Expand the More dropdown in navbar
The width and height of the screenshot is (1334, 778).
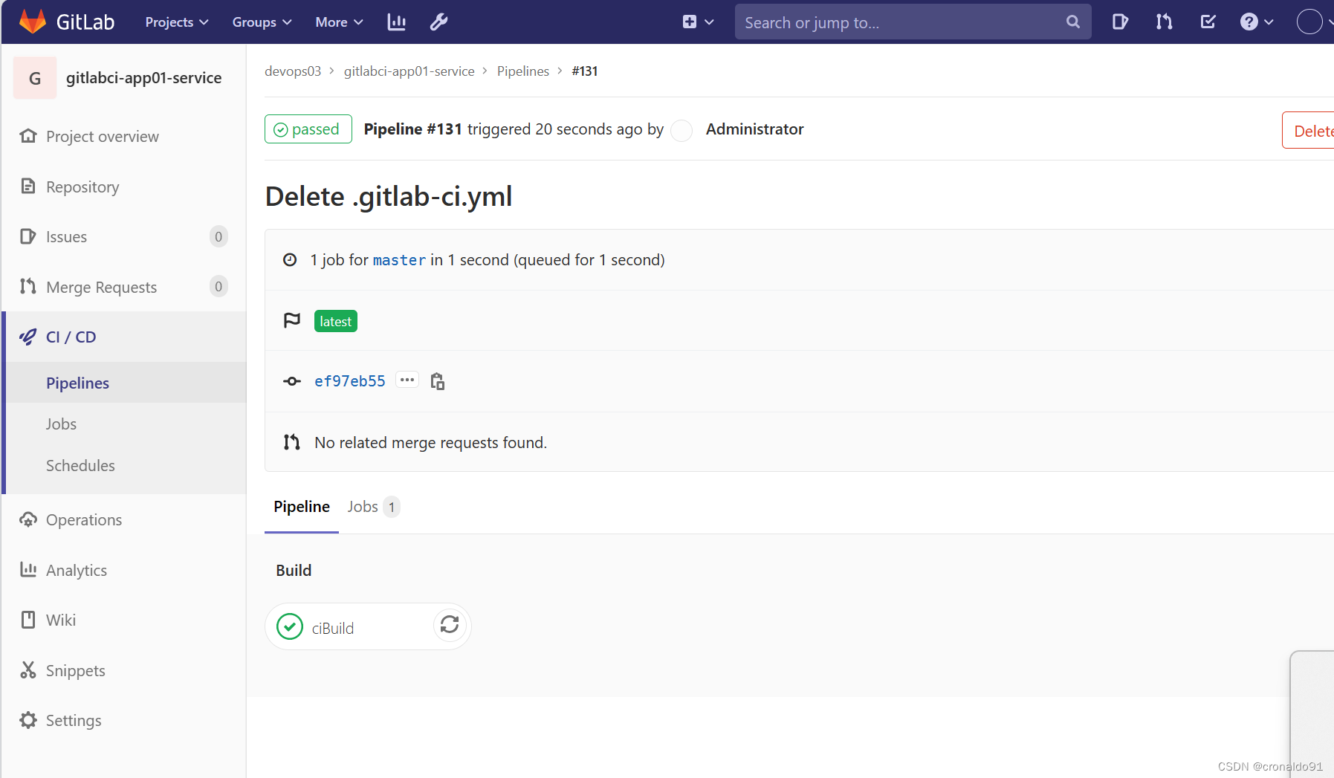339,22
